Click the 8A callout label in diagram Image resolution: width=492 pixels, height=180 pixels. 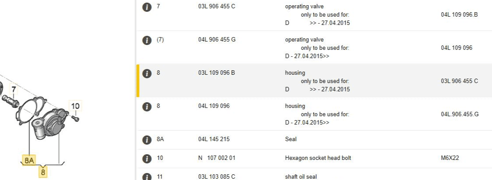[x=29, y=160]
